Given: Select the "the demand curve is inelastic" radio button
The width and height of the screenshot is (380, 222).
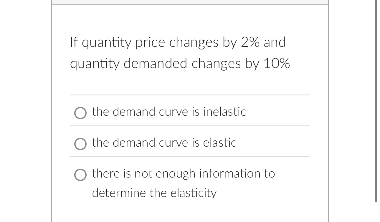Looking at the screenshot, I should [80, 113].
